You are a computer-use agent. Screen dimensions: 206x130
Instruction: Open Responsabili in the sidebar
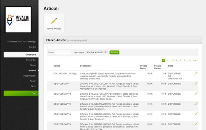[x=30, y=76]
